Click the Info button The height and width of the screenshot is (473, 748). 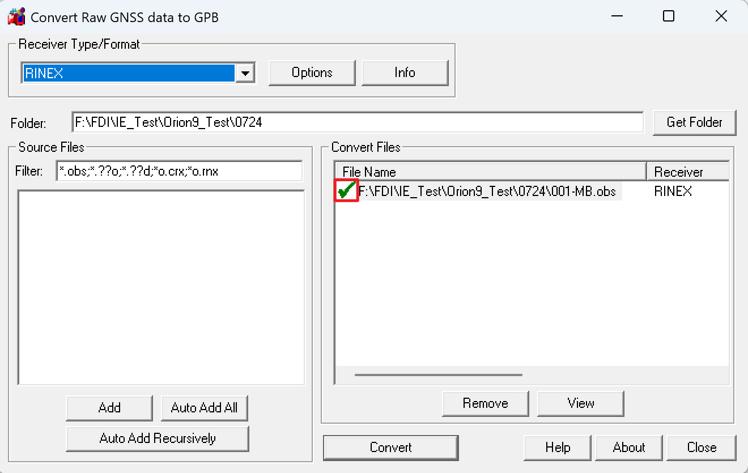(405, 73)
